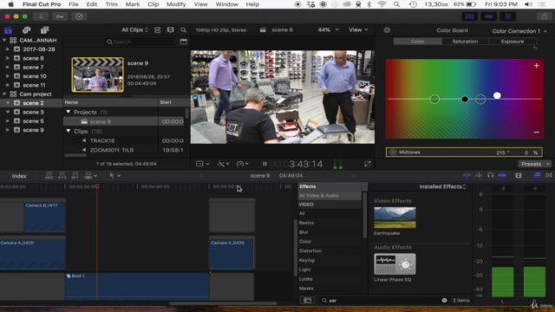Toggle solo headphones icon in timeline

(490, 175)
